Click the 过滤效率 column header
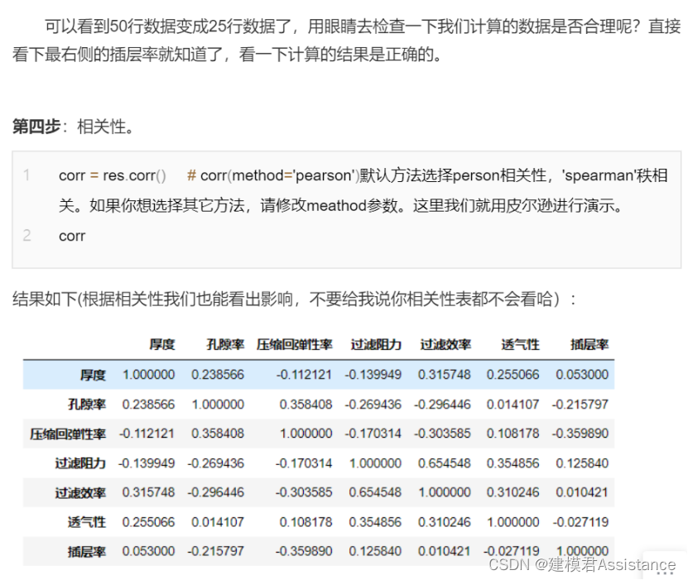Viewport: 688px width, 580px height. click(445, 344)
